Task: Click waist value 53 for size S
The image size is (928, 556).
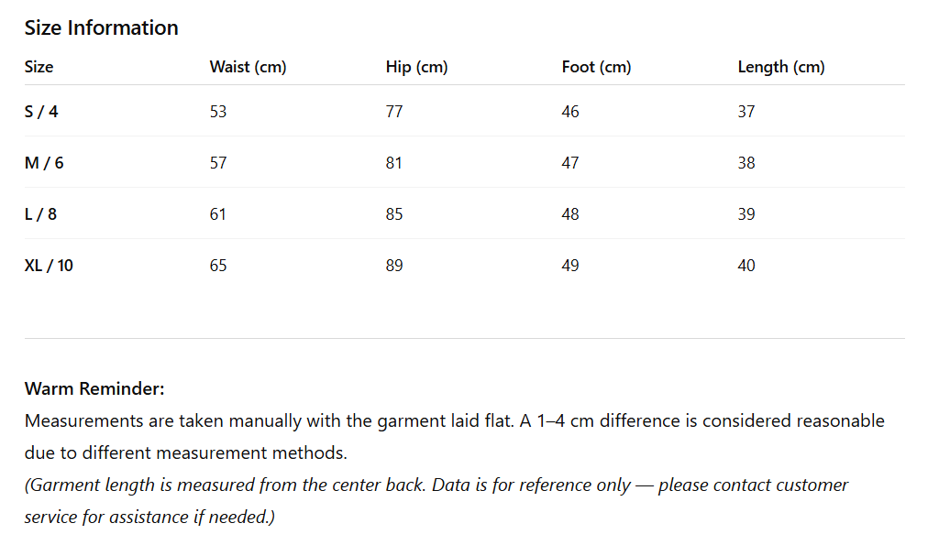Action: click(217, 112)
